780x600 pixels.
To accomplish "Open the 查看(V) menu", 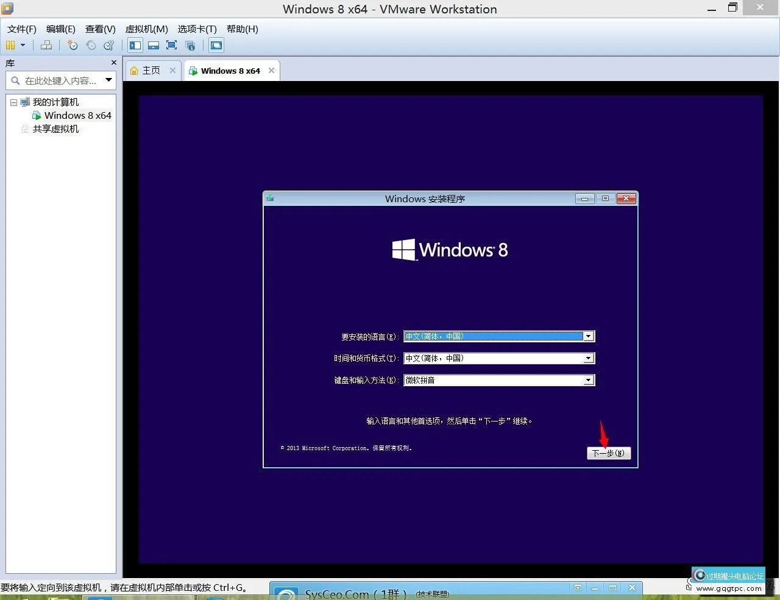I will (100, 29).
